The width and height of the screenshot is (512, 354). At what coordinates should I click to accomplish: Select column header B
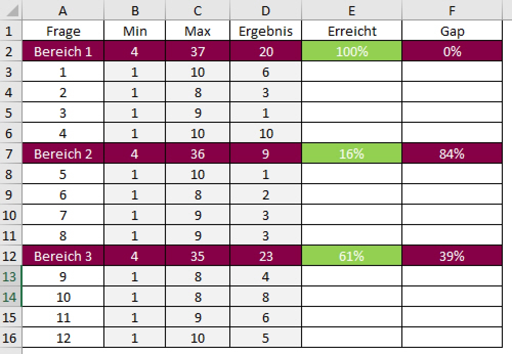click(x=134, y=10)
